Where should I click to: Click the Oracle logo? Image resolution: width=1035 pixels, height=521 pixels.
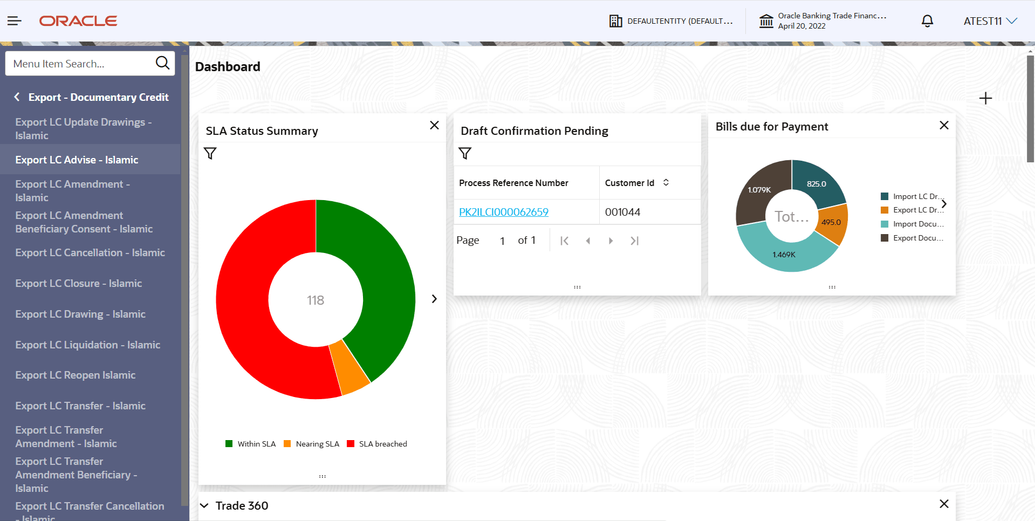tap(78, 21)
